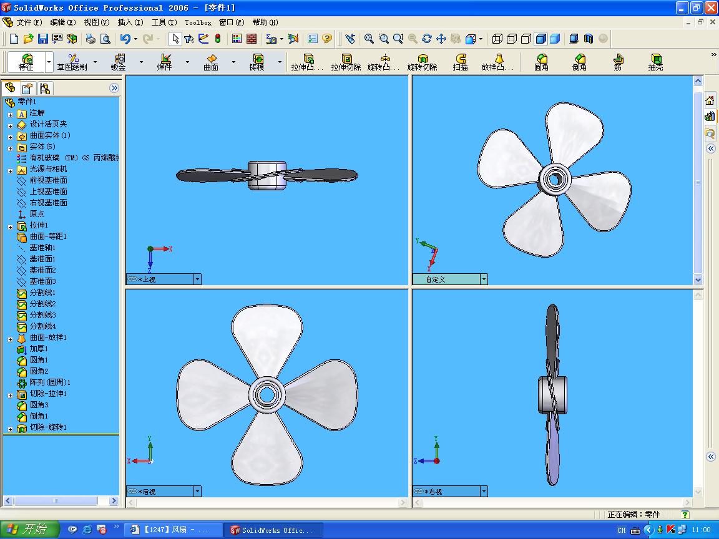Viewport: 719px width, 539px height.
Task: Open the 编辑(E) menu
Action: coord(63,22)
